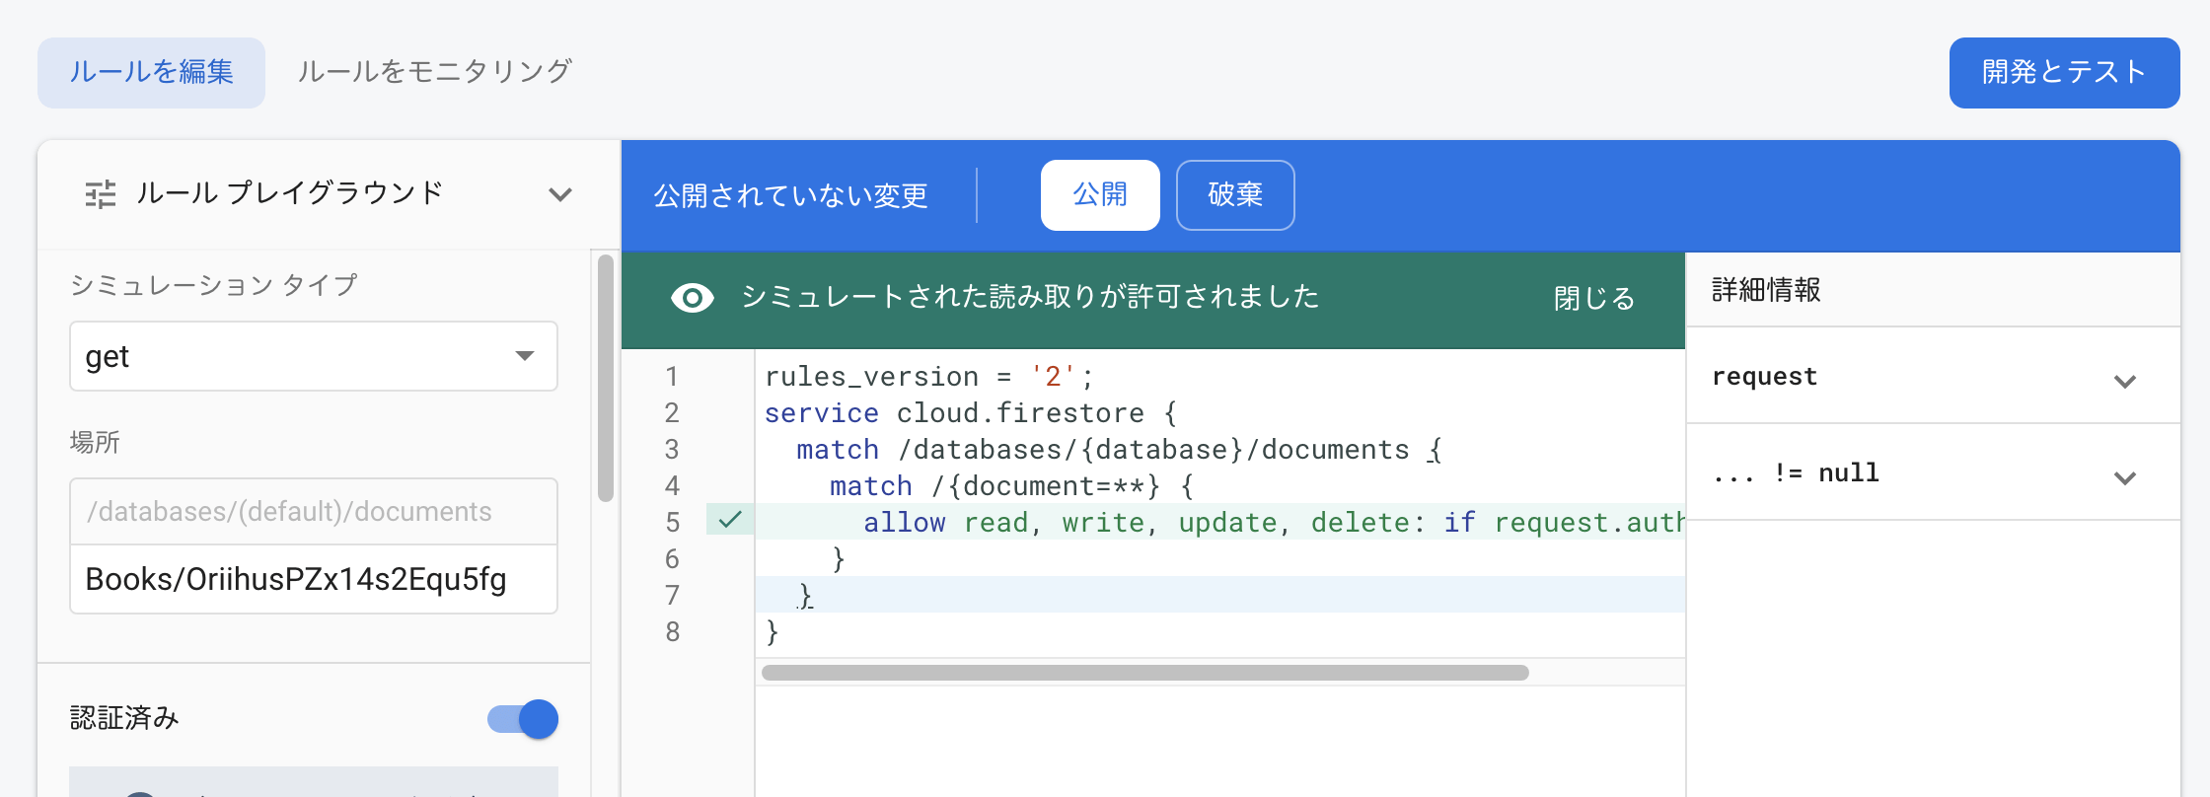The width and height of the screenshot is (2210, 797).
Task: Click the Rules Playground sliders icon
Action: [100, 194]
